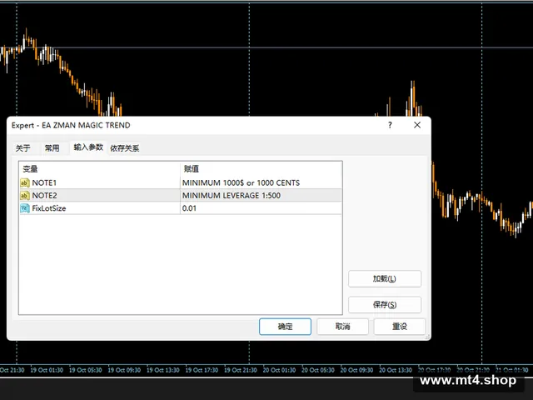
Task: Click the 19 Oct 05:30 time axis label
Action: click(x=85, y=370)
